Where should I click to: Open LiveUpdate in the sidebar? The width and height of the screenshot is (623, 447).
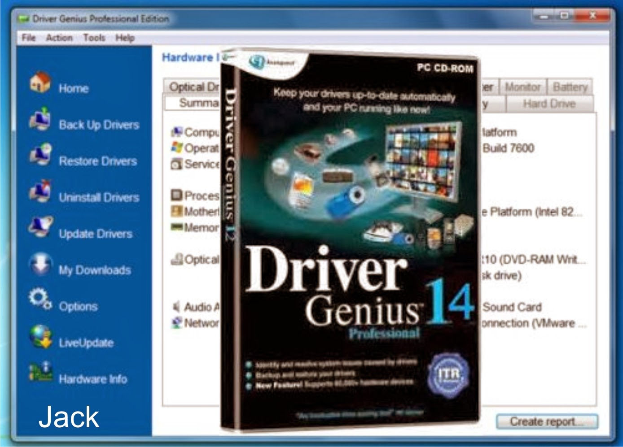pyautogui.click(x=86, y=343)
